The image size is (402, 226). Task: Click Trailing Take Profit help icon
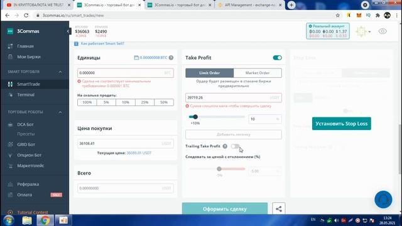225,146
